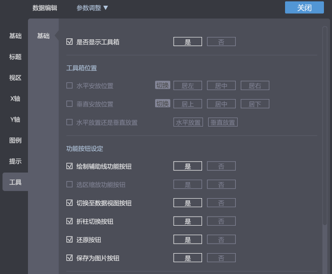Select 居右 horizontal position
Viewport: 332px width, 274px height.
[x=255, y=85]
